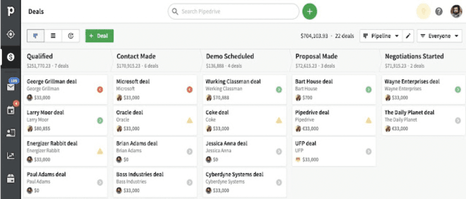Open the Mail icon with 105 badge
This screenshot has height=199, width=466.
click(x=11, y=87)
